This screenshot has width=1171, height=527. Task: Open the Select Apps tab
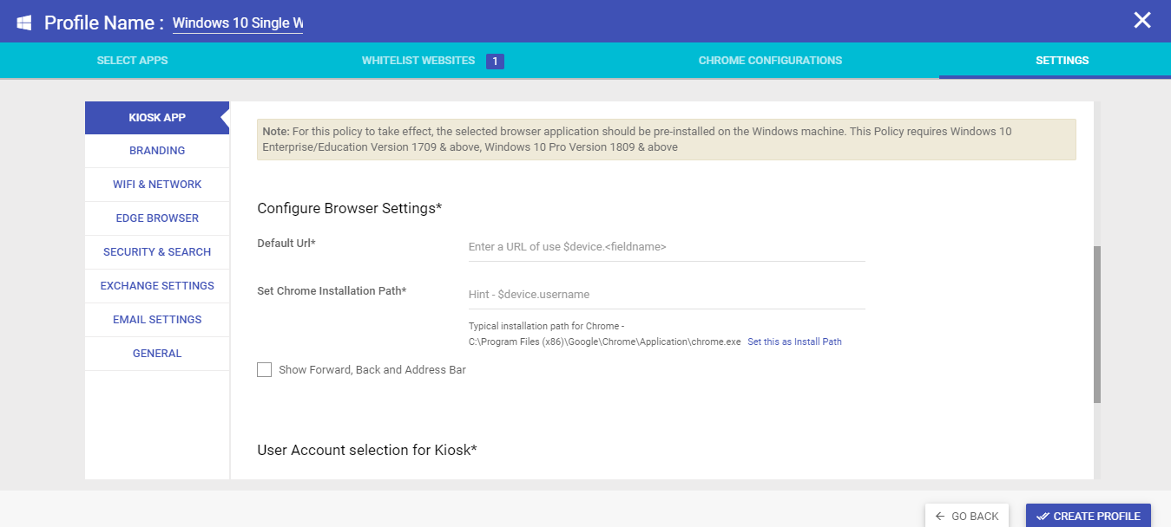(132, 61)
